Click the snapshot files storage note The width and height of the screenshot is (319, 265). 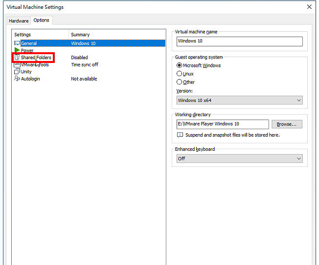(x=232, y=135)
